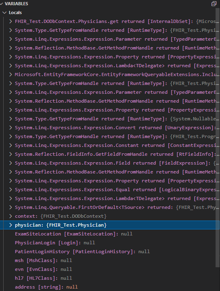The image size is (220, 291).
Task: Collapse the Locals scope
Action: coord(5,12)
